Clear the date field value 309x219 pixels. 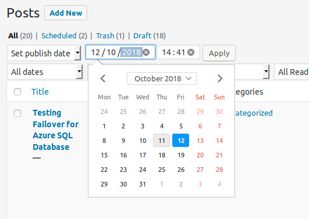(x=146, y=52)
